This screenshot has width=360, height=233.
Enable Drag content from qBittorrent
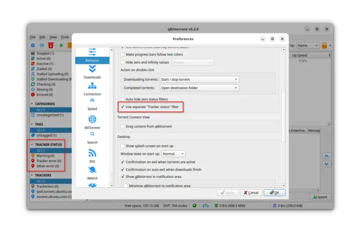pyautogui.click(x=122, y=126)
